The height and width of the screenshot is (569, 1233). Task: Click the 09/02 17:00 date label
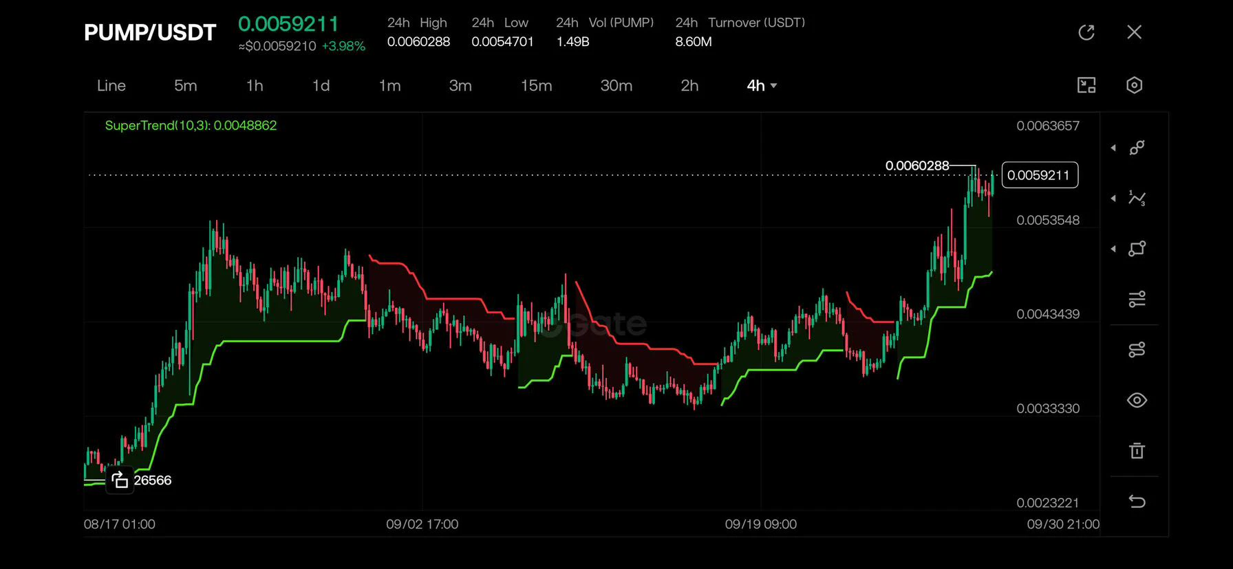(x=422, y=524)
